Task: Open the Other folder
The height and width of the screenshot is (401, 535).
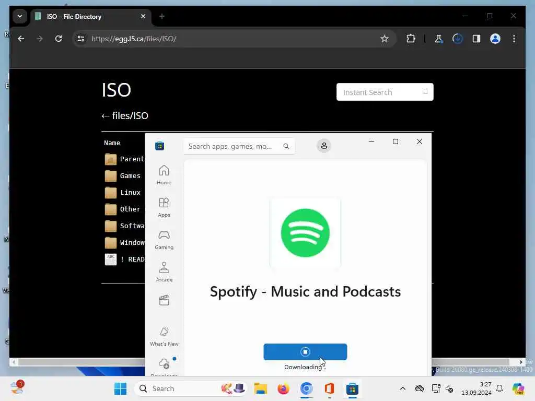Action: click(123, 209)
